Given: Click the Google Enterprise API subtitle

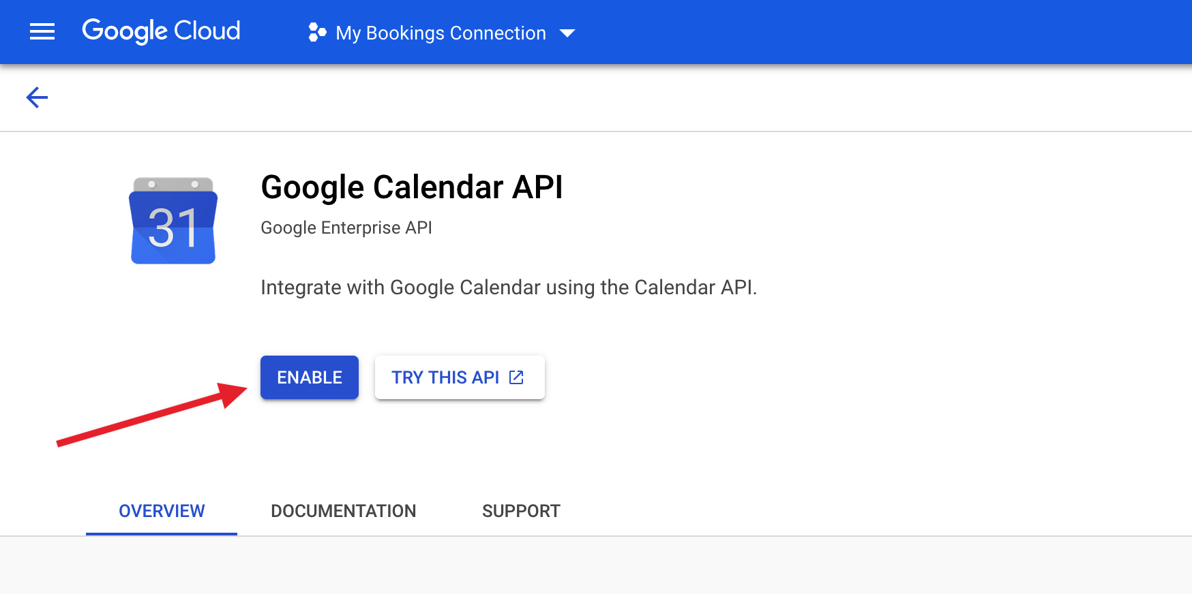Looking at the screenshot, I should tap(346, 228).
